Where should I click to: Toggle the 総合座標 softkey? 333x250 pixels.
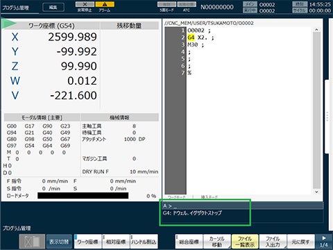(x=189, y=242)
